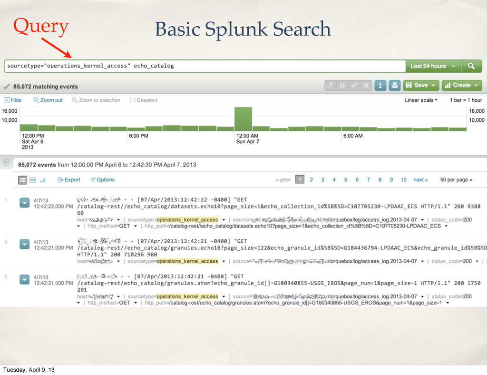Open http_path dropdown arrow in event 3
This screenshot has height=375, width=487.
point(448,303)
